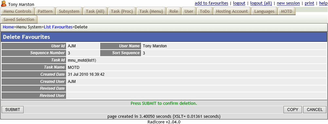328x124 pixels.
Task: Click the page created timing text
Action: click(x=164, y=116)
